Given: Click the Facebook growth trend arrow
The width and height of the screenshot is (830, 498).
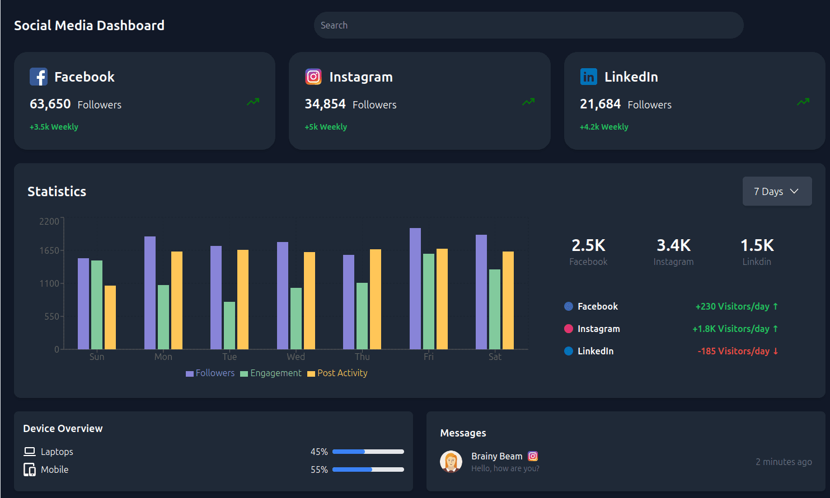Looking at the screenshot, I should click(x=253, y=102).
